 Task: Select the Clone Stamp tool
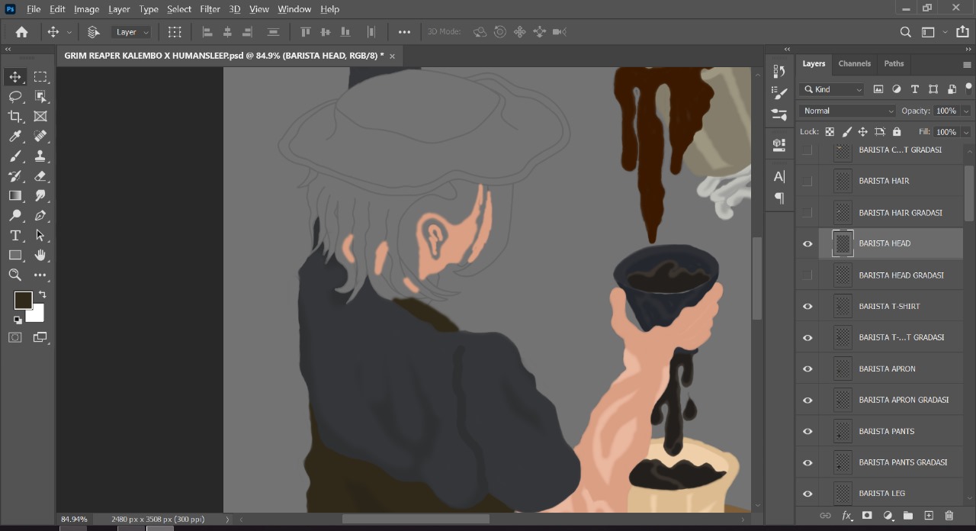(40, 156)
